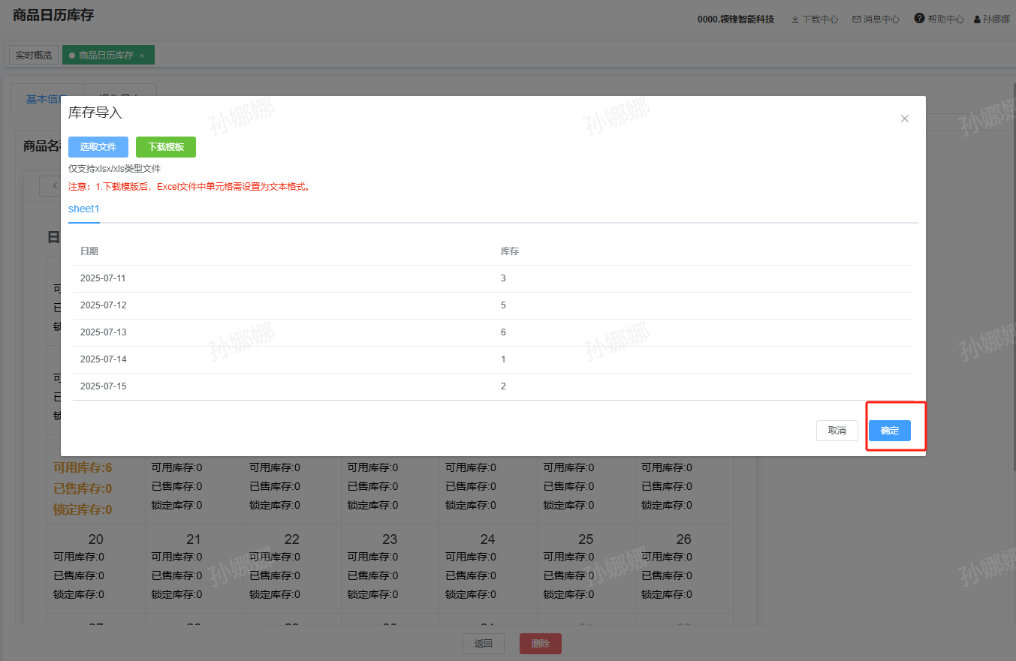Select calendar day 25
The image size is (1016, 661).
pyautogui.click(x=586, y=539)
